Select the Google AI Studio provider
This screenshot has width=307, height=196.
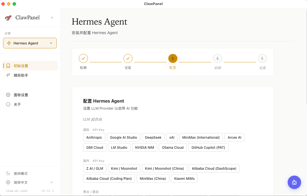123,137
